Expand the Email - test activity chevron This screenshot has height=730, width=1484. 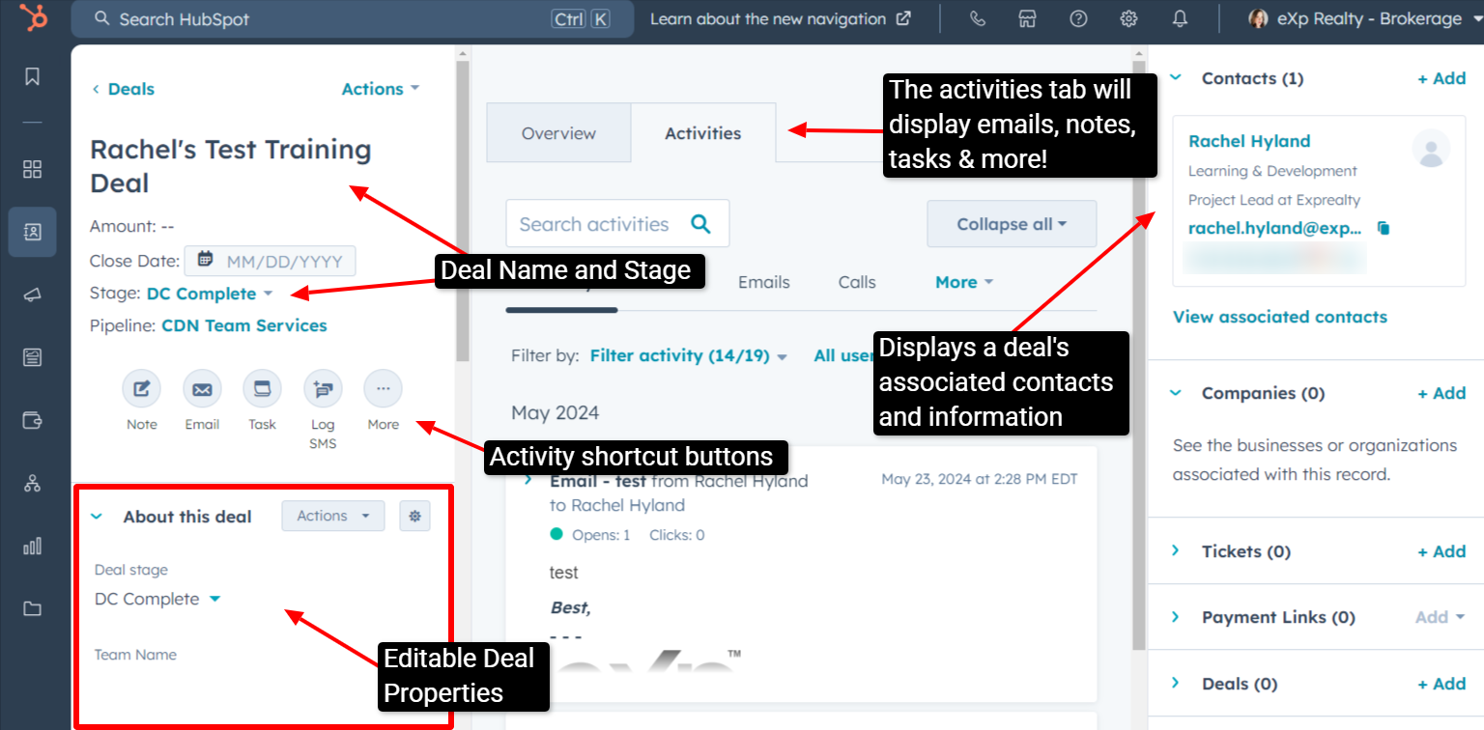point(528,479)
